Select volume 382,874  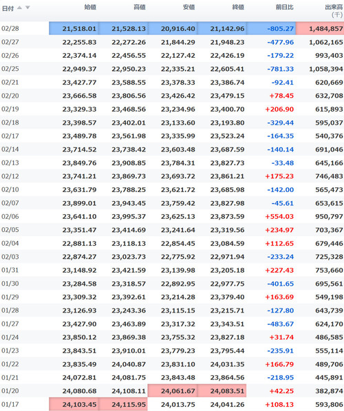tap(329, 391)
